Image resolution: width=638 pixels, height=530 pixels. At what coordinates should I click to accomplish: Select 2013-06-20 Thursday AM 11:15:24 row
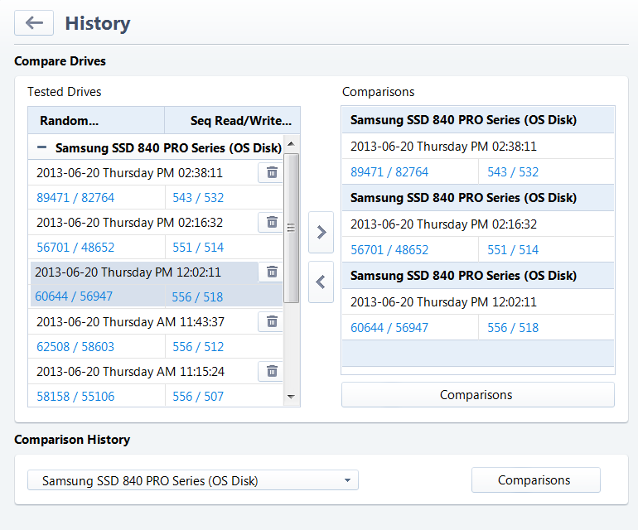[130, 371]
